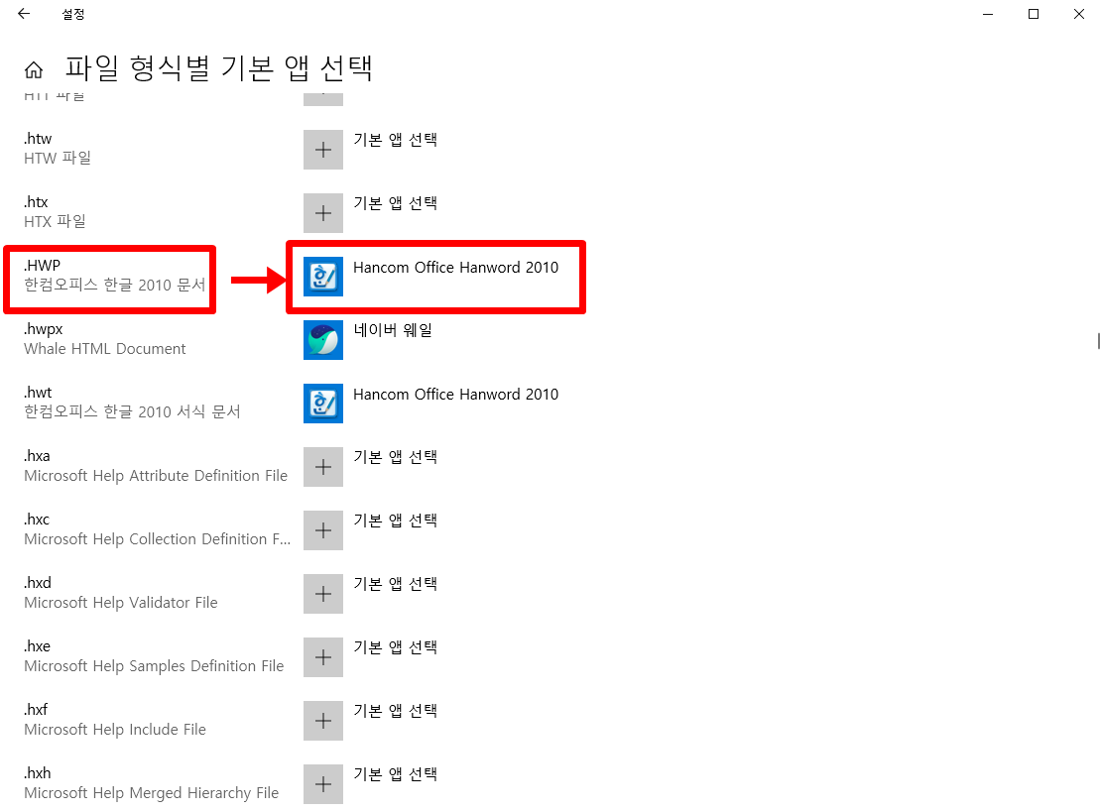Click the Microsoft Help Collection Definition text

point(157,539)
